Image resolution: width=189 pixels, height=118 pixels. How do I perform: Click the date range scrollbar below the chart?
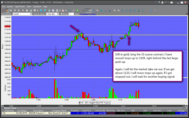(94, 106)
